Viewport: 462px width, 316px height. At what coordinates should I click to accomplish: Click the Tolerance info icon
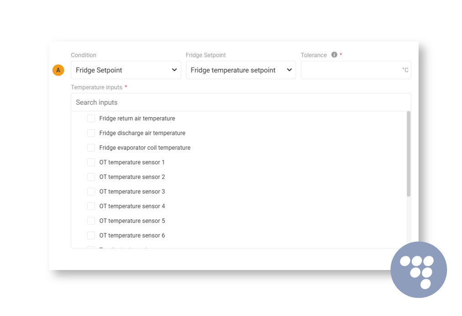click(334, 55)
